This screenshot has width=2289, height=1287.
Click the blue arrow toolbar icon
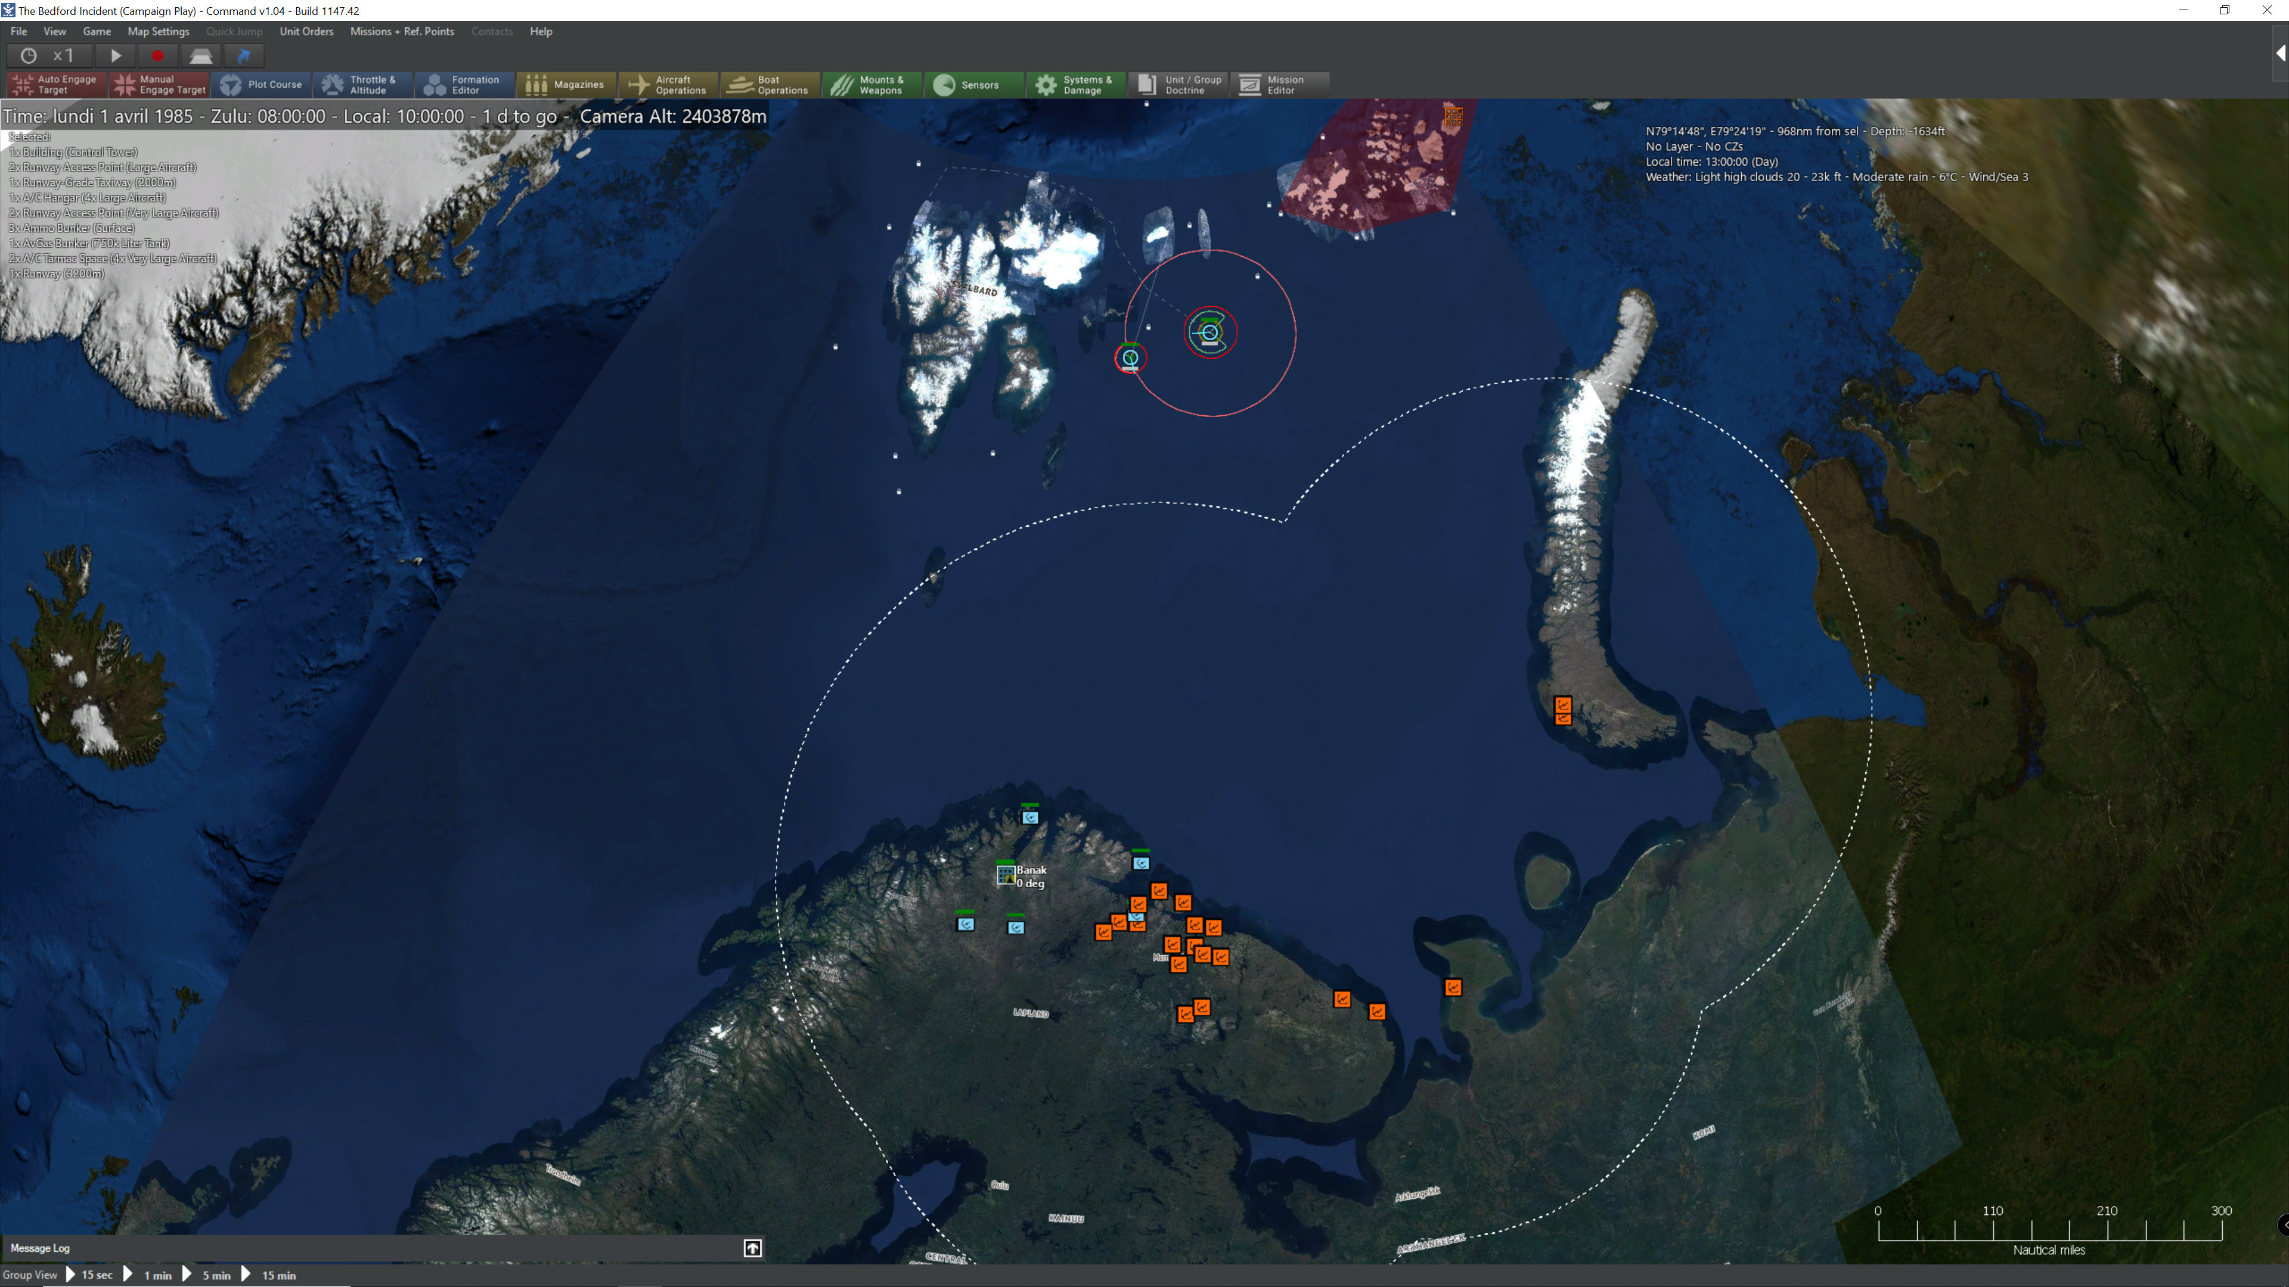(x=243, y=56)
